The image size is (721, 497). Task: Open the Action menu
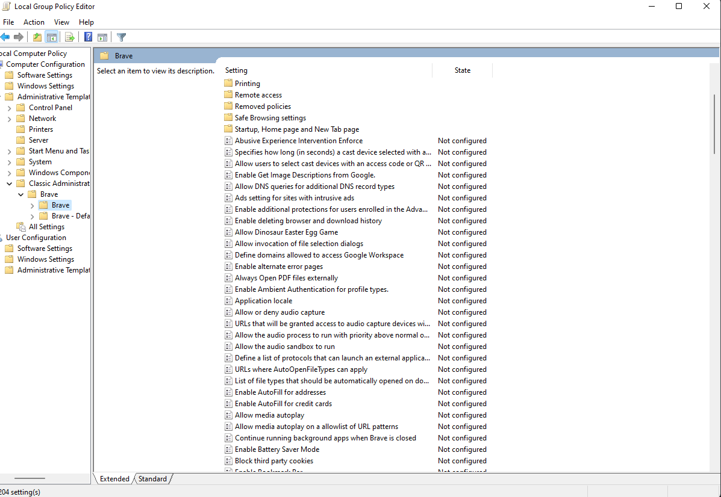point(34,22)
